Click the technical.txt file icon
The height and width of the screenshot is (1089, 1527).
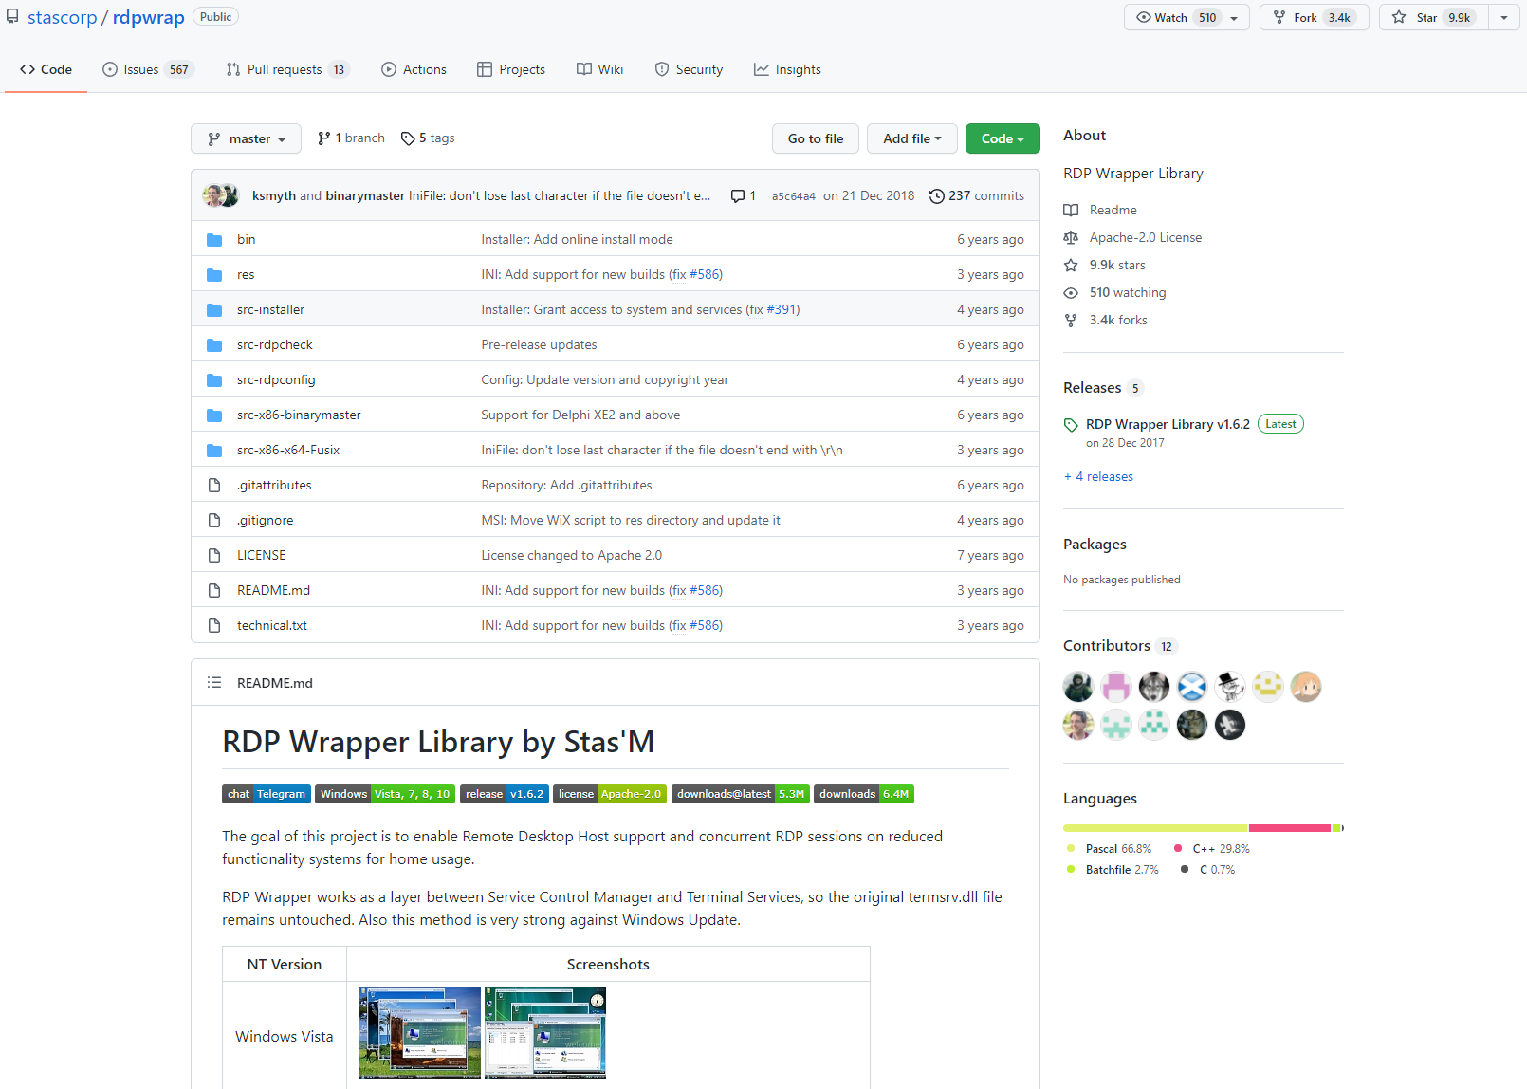(214, 626)
